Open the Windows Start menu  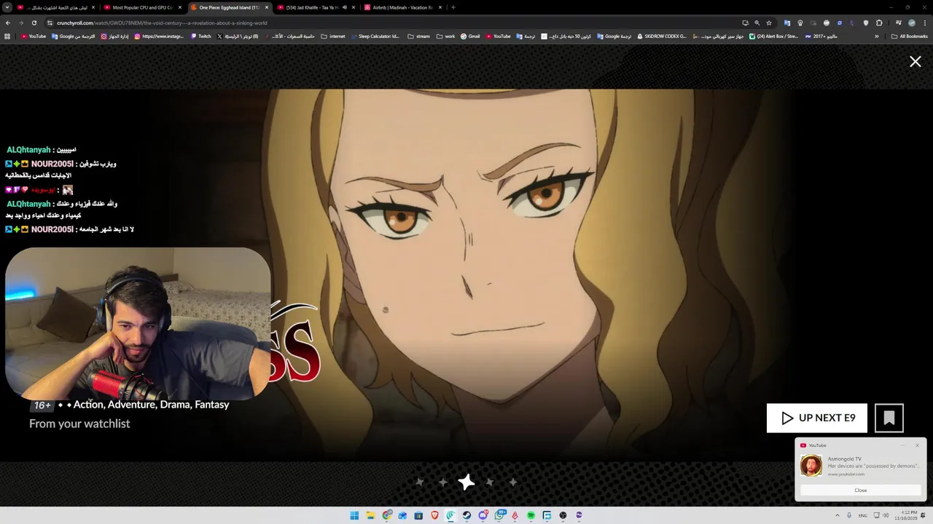pyautogui.click(x=354, y=515)
